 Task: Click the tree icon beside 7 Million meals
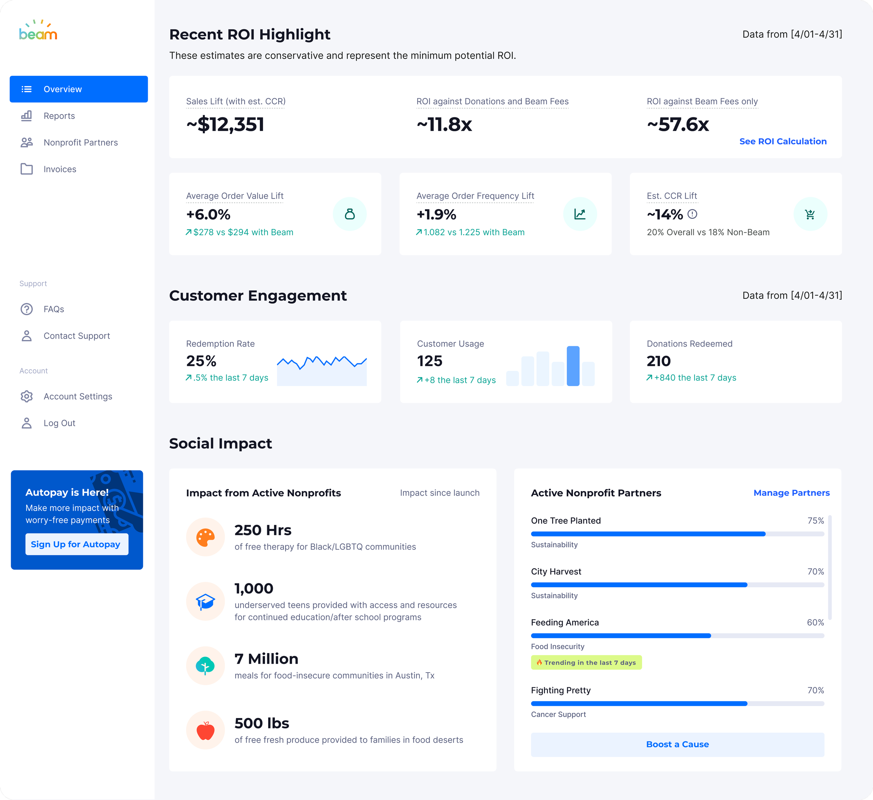[x=205, y=666]
